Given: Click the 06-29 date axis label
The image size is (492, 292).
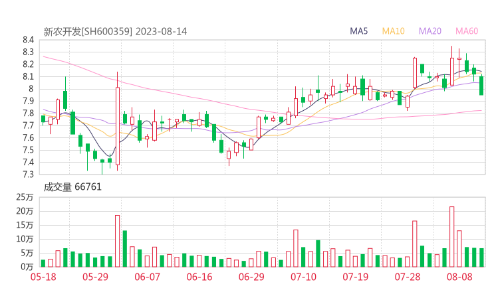Looking at the screenshot, I should [251, 277].
